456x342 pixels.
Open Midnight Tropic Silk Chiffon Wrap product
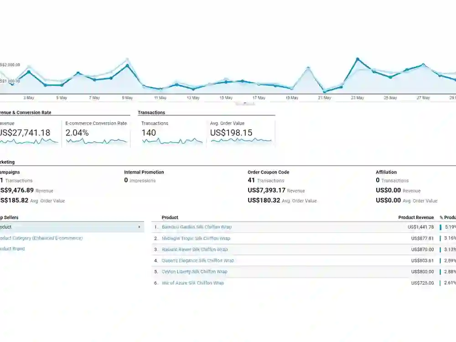(x=196, y=238)
